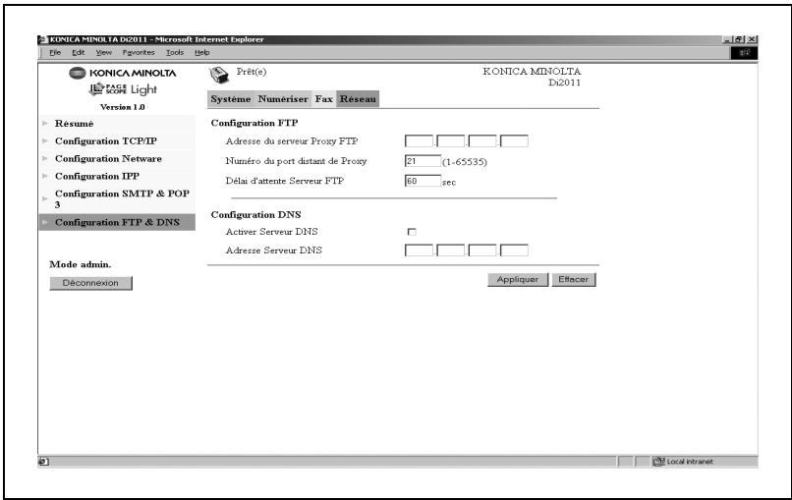Click the Proxy port number field showing 21
Viewport: 792px width, 500px height.
coord(423,161)
